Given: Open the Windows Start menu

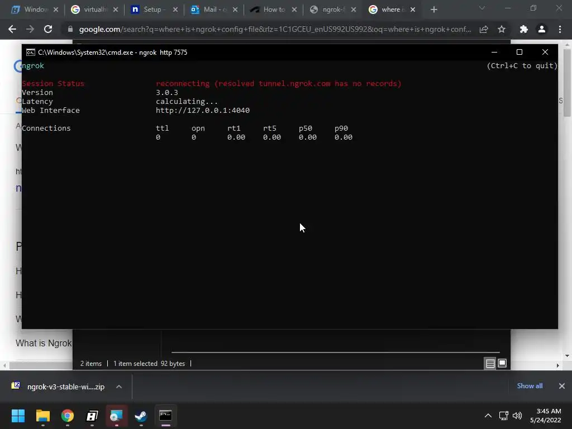Looking at the screenshot, I should (x=18, y=416).
